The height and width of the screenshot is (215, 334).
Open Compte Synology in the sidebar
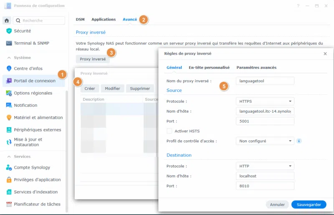coord(34,167)
